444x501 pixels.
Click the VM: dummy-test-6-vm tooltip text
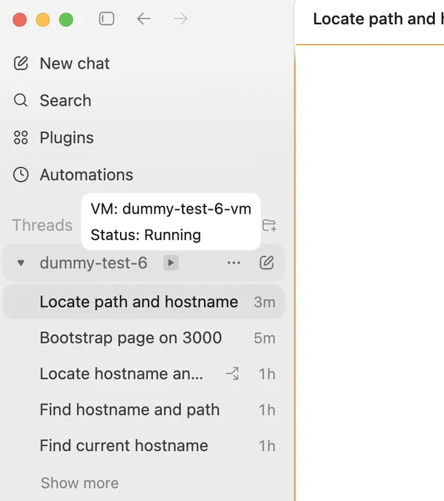pos(171,209)
